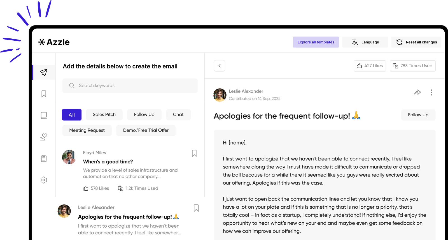Click the Search keywords field
448x240 pixels.
pyautogui.click(x=130, y=86)
